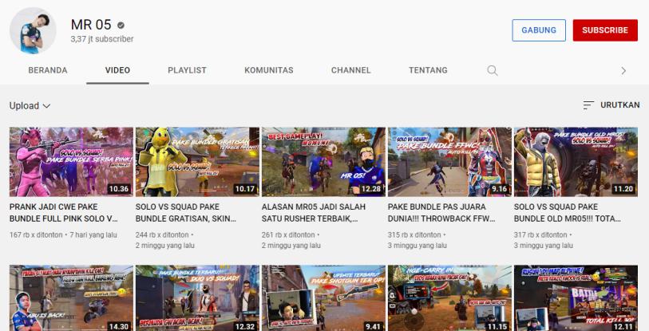Click the URUTKAN sort icon

[x=588, y=105]
